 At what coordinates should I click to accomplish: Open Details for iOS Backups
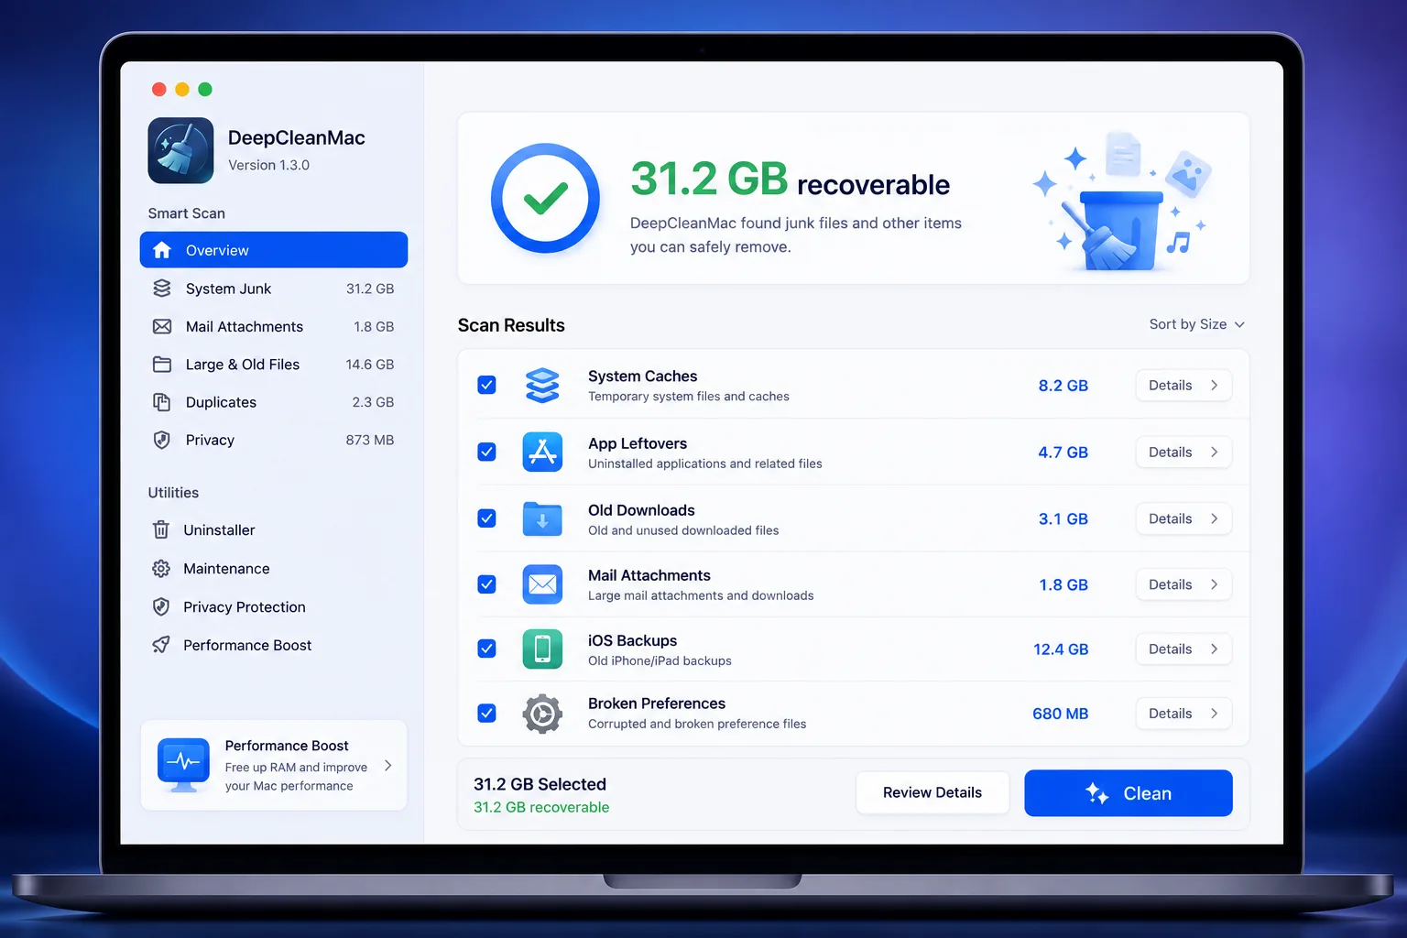pos(1183,649)
